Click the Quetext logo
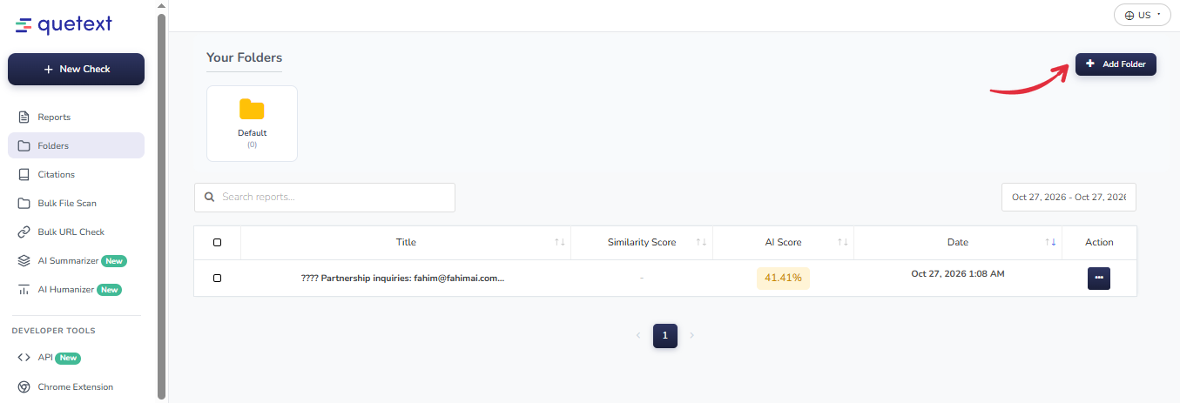The height and width of the screenshot is (403, 1180). tap(64, 25)
